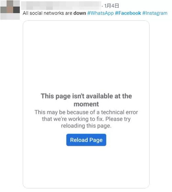
Task: Click the 1月4日 post date
Action: pyautogui.click(x=111, y=5)
